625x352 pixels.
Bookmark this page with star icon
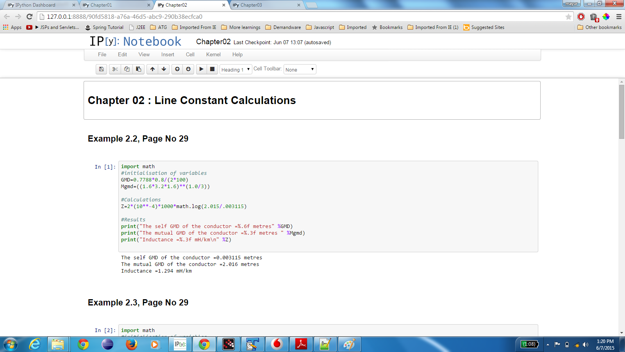(x=568, y=17)
